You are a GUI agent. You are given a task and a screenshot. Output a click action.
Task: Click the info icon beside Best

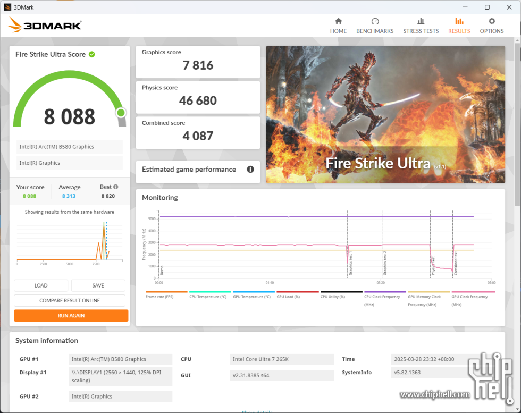pos(116,187)
